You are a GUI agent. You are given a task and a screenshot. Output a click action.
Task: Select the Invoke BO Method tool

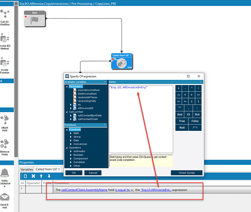tap(5, 42)
